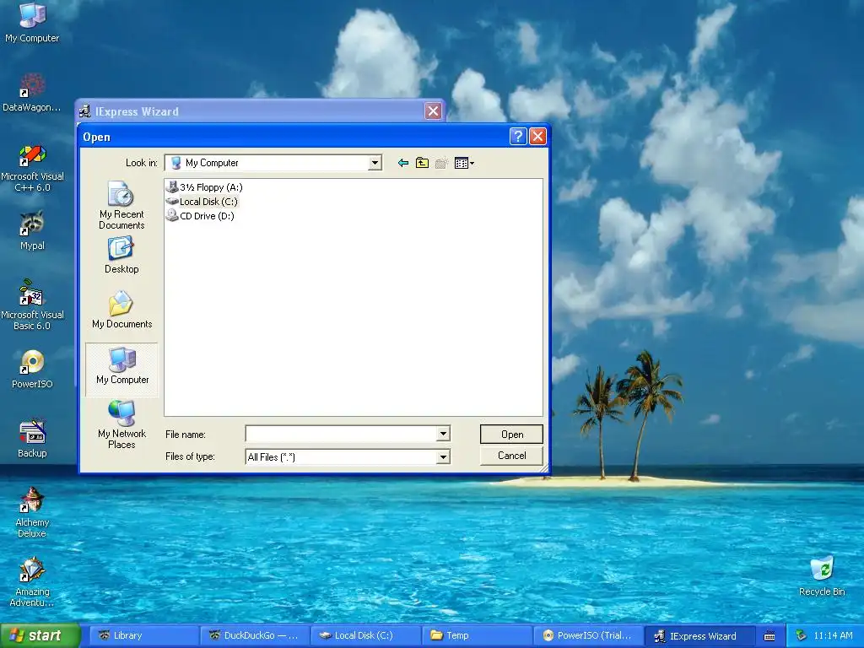Expand the File name dropdown arrow
864x648 pixels.
click(x=443, y=435)
